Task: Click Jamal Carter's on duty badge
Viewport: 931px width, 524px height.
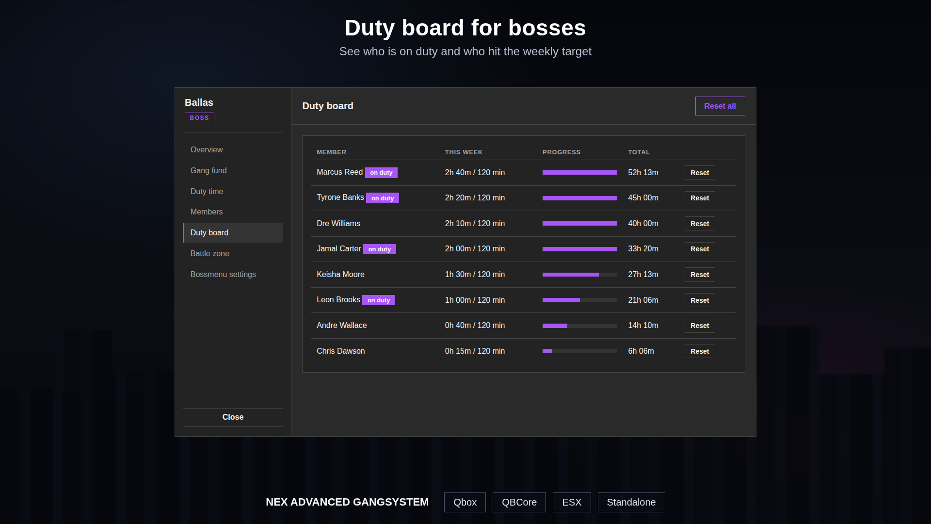Action: click(380, 249)
